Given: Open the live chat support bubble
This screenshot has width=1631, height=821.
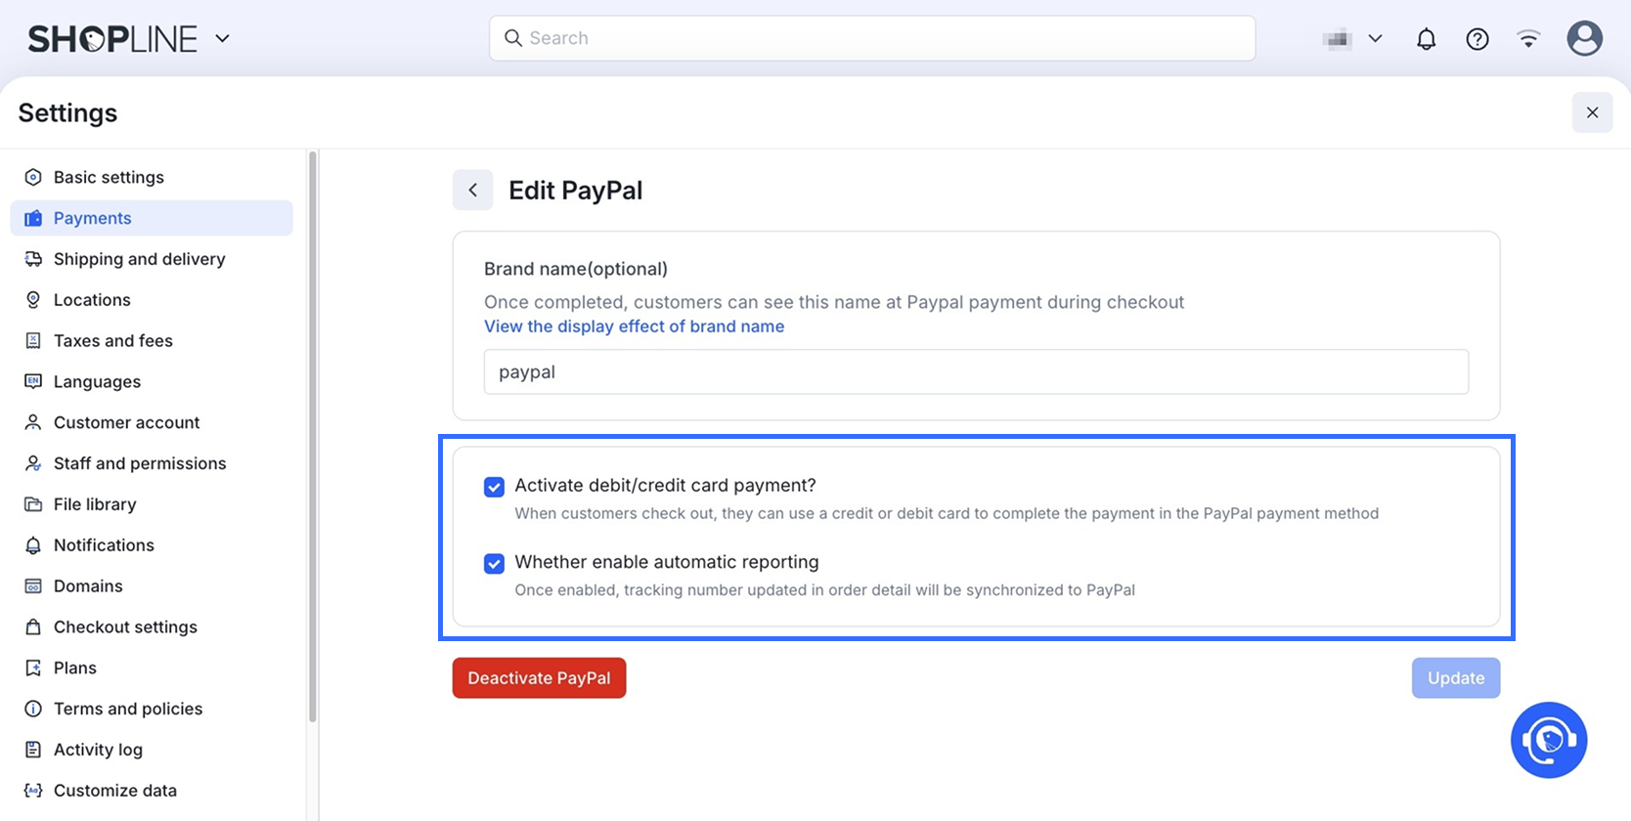Looking at the screenshot, I should pyautogui.click(x=1549, y=740).
